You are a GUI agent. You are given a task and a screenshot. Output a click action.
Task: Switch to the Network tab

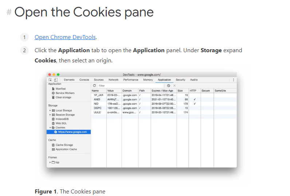(113, 80)
